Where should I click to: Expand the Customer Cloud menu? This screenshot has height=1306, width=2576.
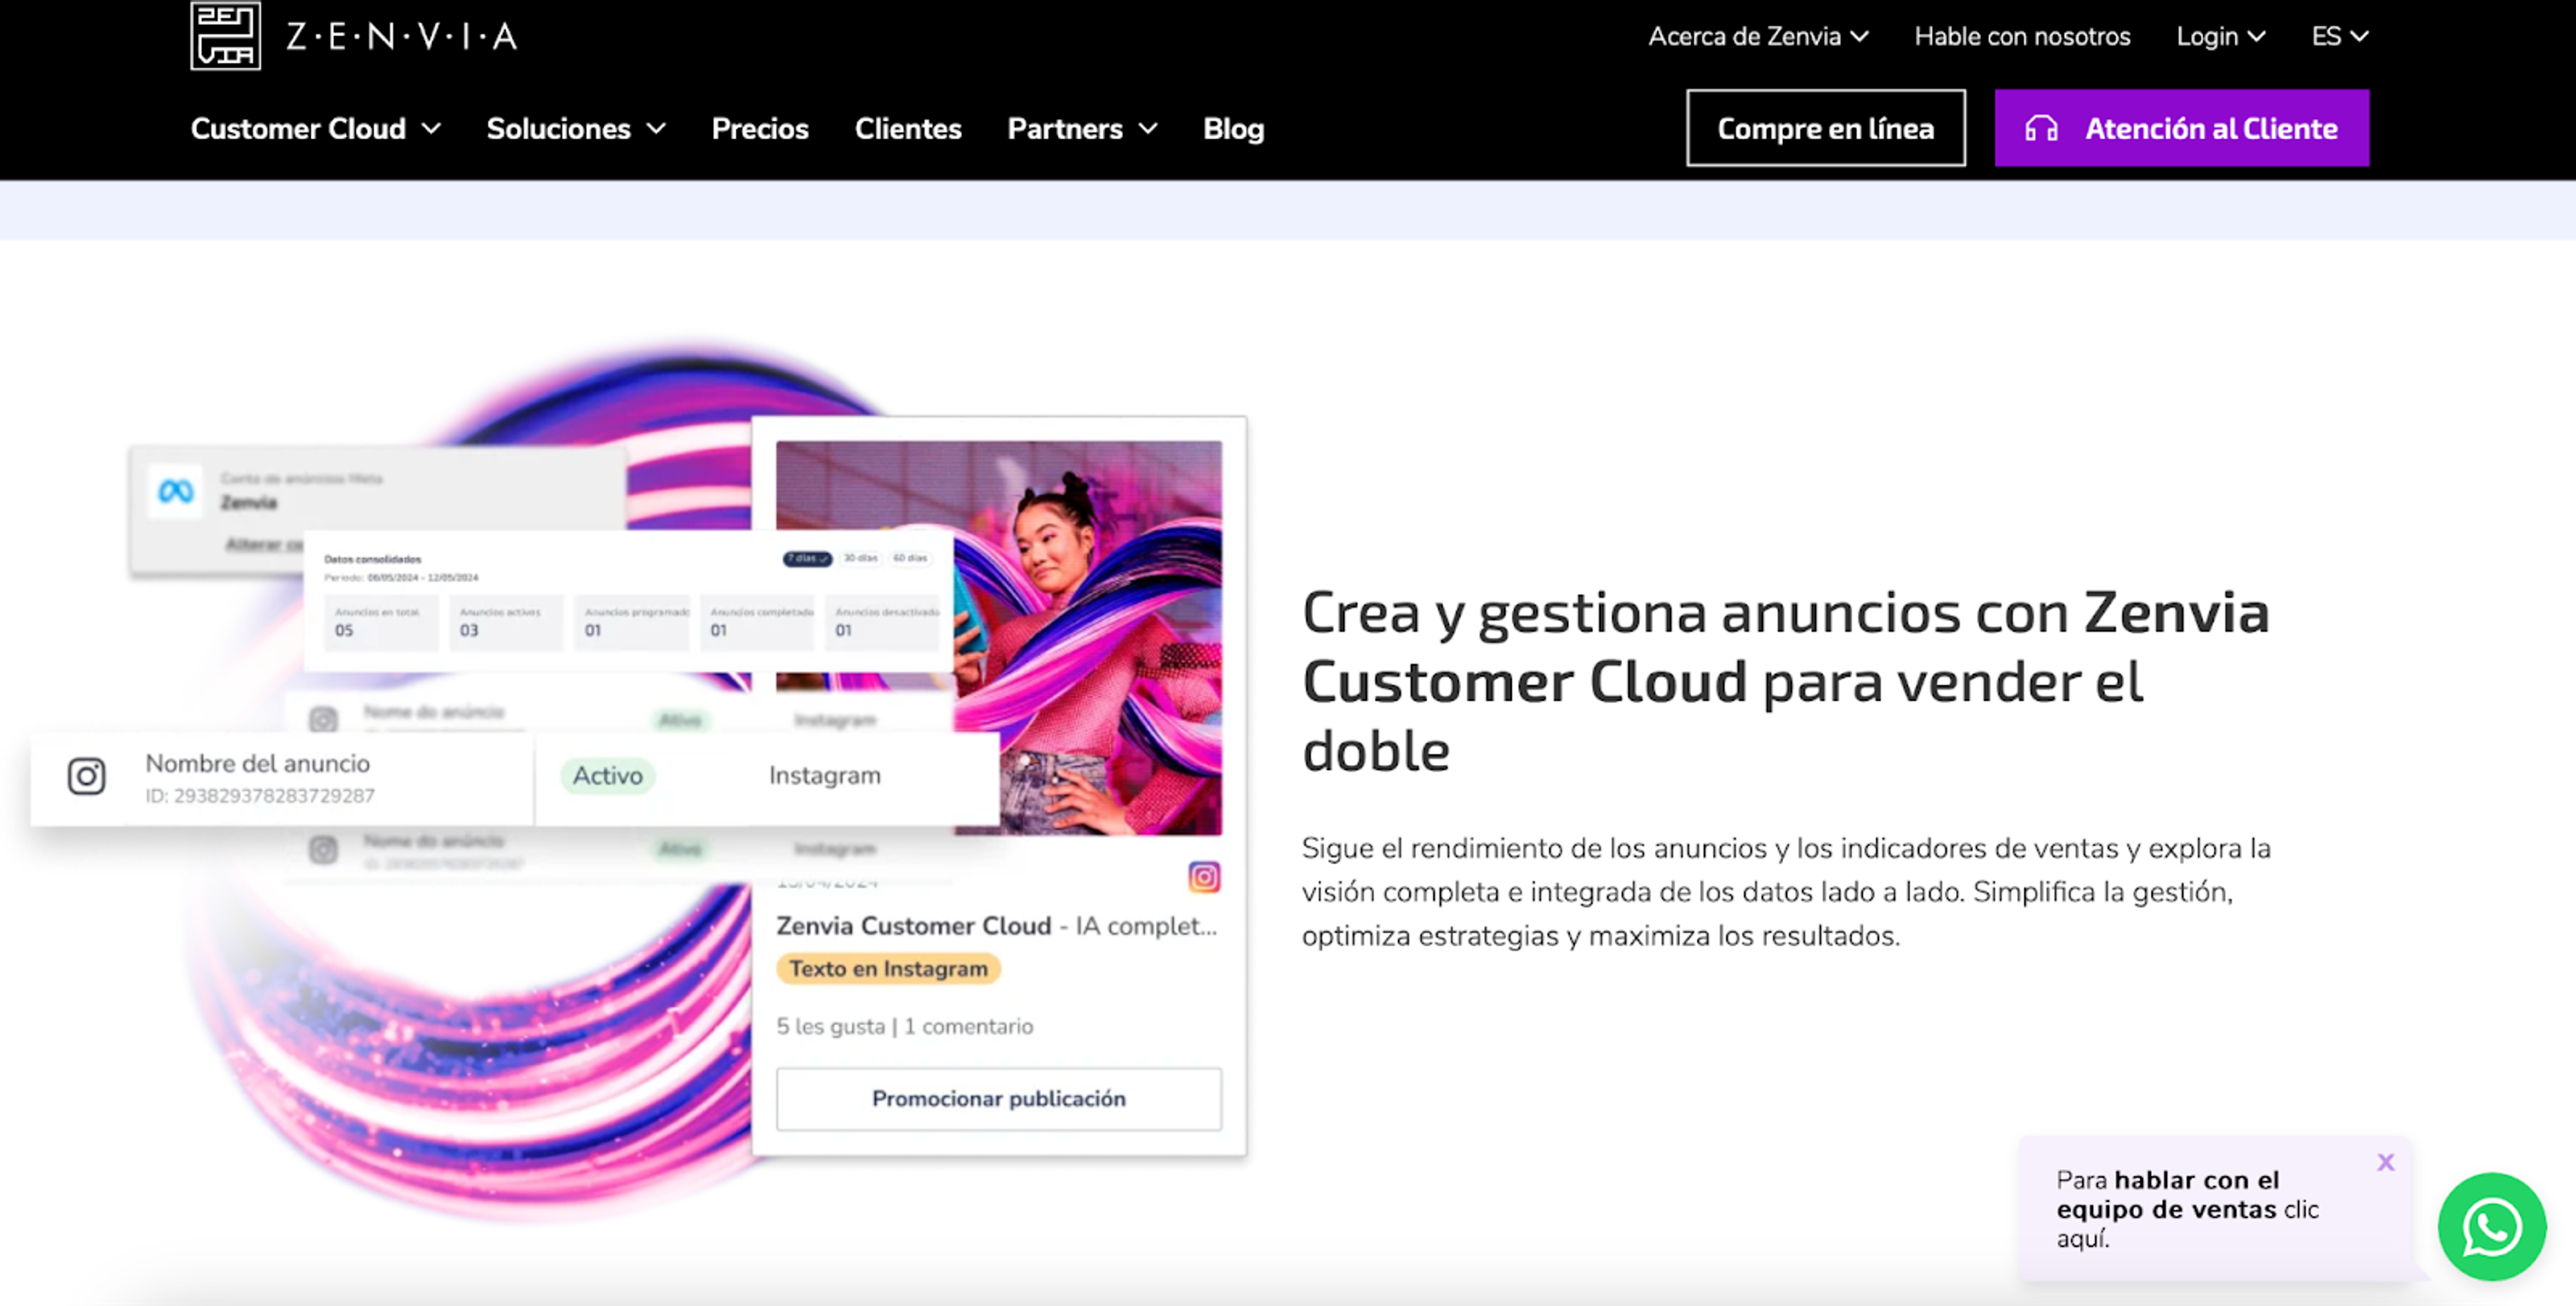pyautogui.click(x=316, y=129)
